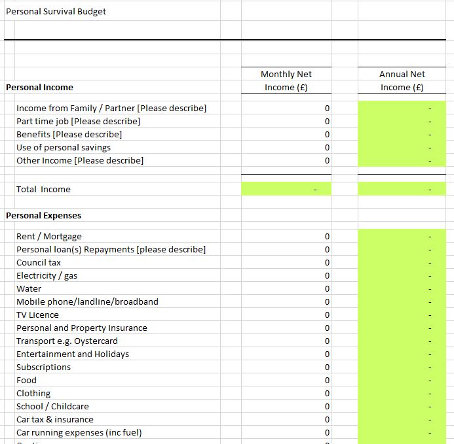Select the Personal Expenses section heading

click(x=43, y=215)
